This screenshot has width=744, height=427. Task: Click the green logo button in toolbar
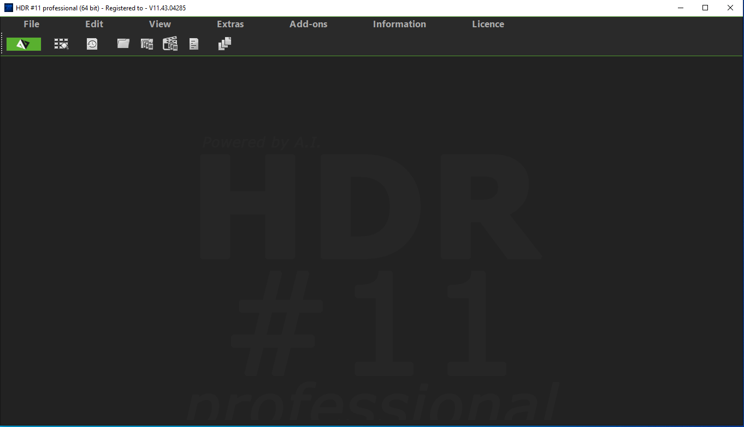pyautogui.click(x=23, y=44)
